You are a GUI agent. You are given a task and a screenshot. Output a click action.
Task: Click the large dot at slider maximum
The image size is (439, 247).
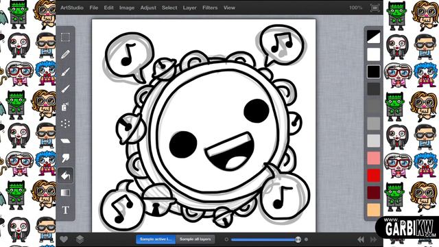pos(307,239)
